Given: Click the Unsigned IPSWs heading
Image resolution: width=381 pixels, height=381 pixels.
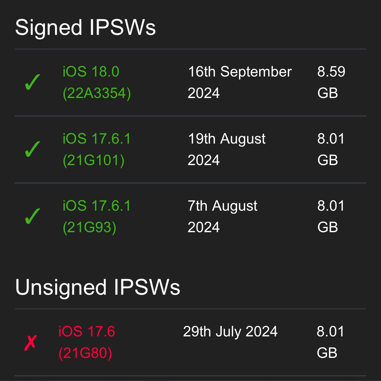Looking at the screenshot, I should [98, 287].
